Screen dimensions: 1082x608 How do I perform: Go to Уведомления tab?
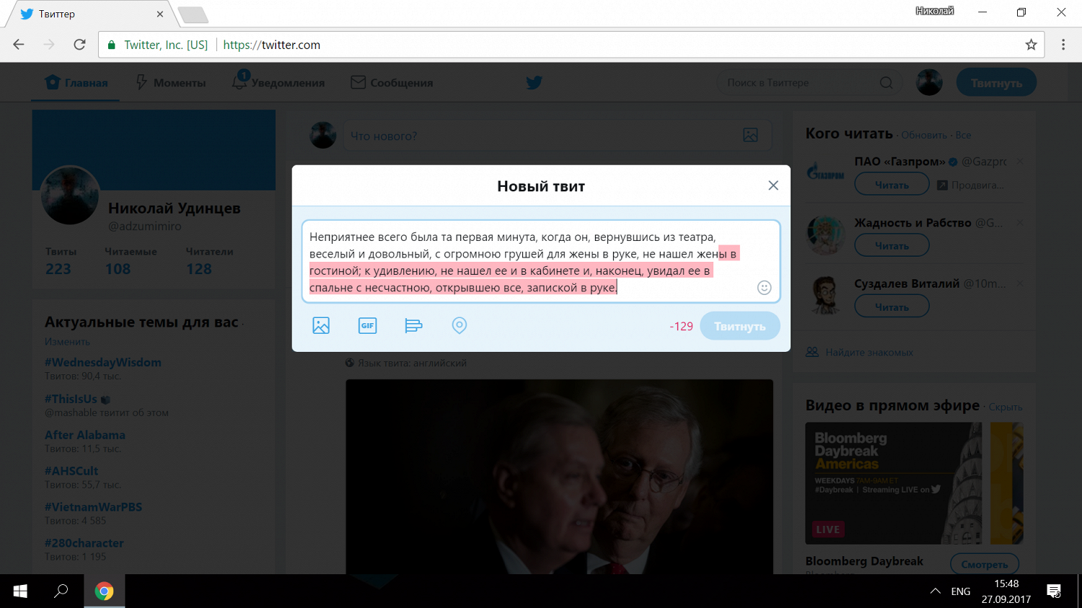[x=278, y=83]
